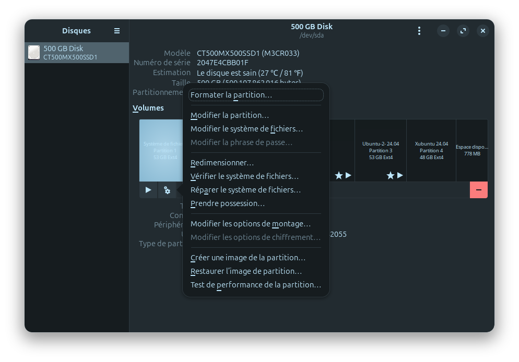Choose Vérifier le système de fichiers
This screenshot has width=519, height=362.
tap(244, 176)
